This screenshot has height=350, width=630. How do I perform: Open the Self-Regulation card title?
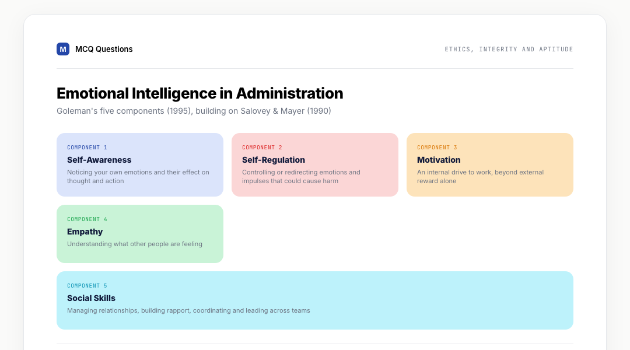click(x=273, y=160)
